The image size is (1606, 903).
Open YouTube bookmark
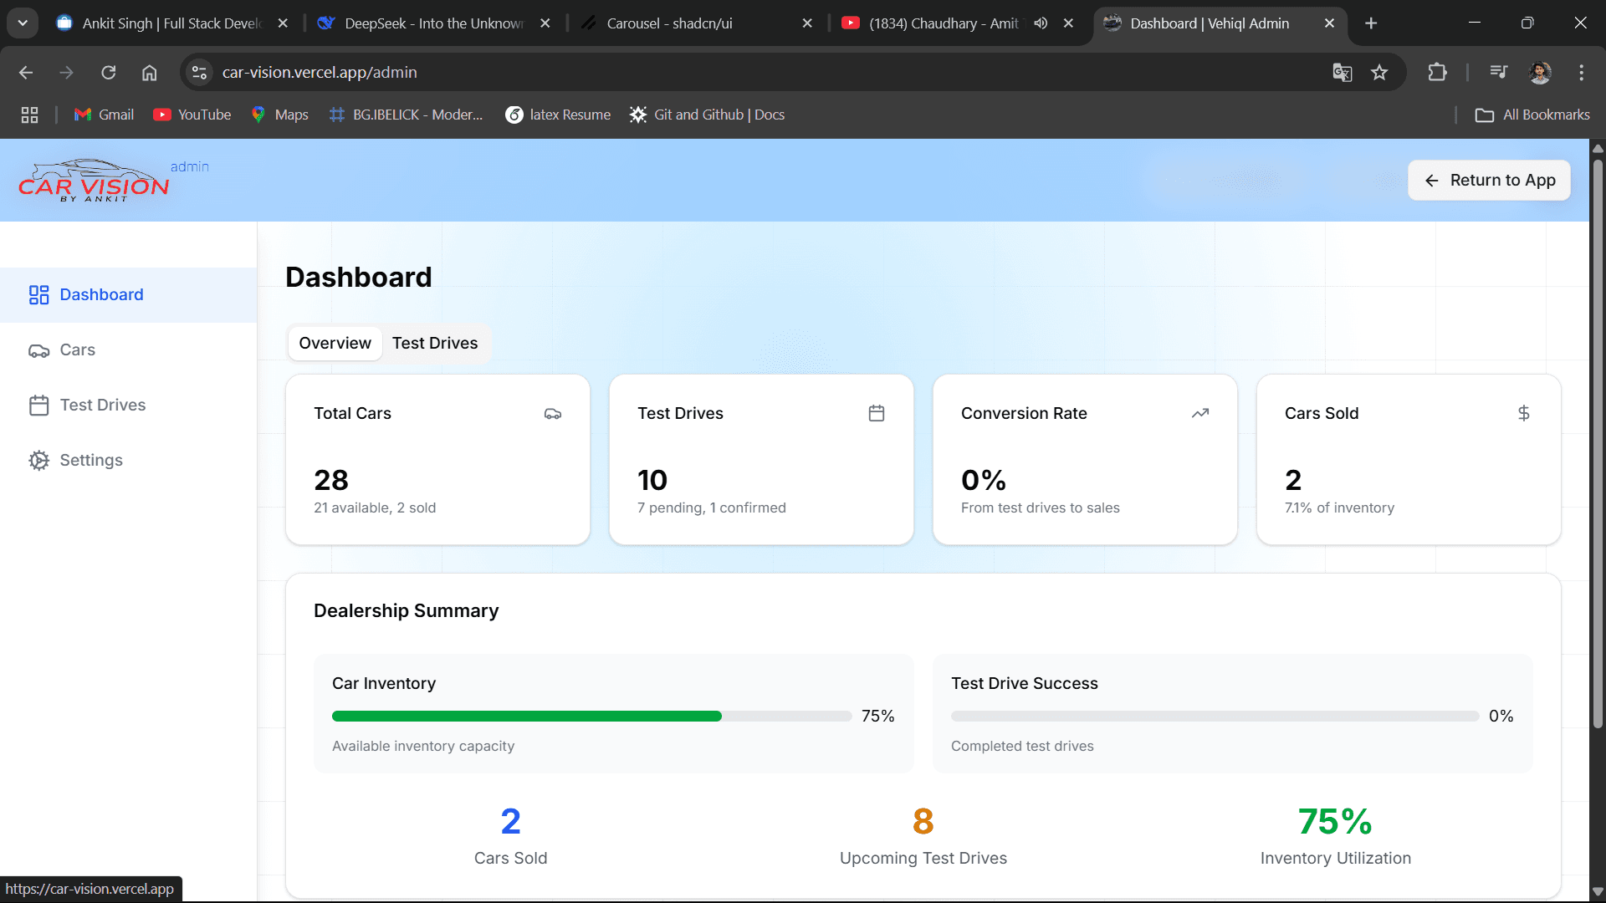click(x=192, y=115)
